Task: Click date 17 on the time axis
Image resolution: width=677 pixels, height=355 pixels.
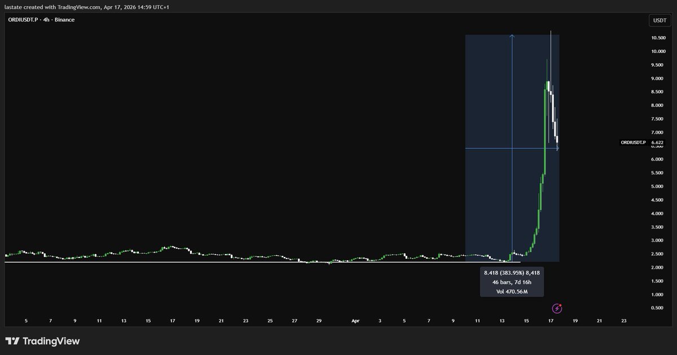Action: (550, 321)
